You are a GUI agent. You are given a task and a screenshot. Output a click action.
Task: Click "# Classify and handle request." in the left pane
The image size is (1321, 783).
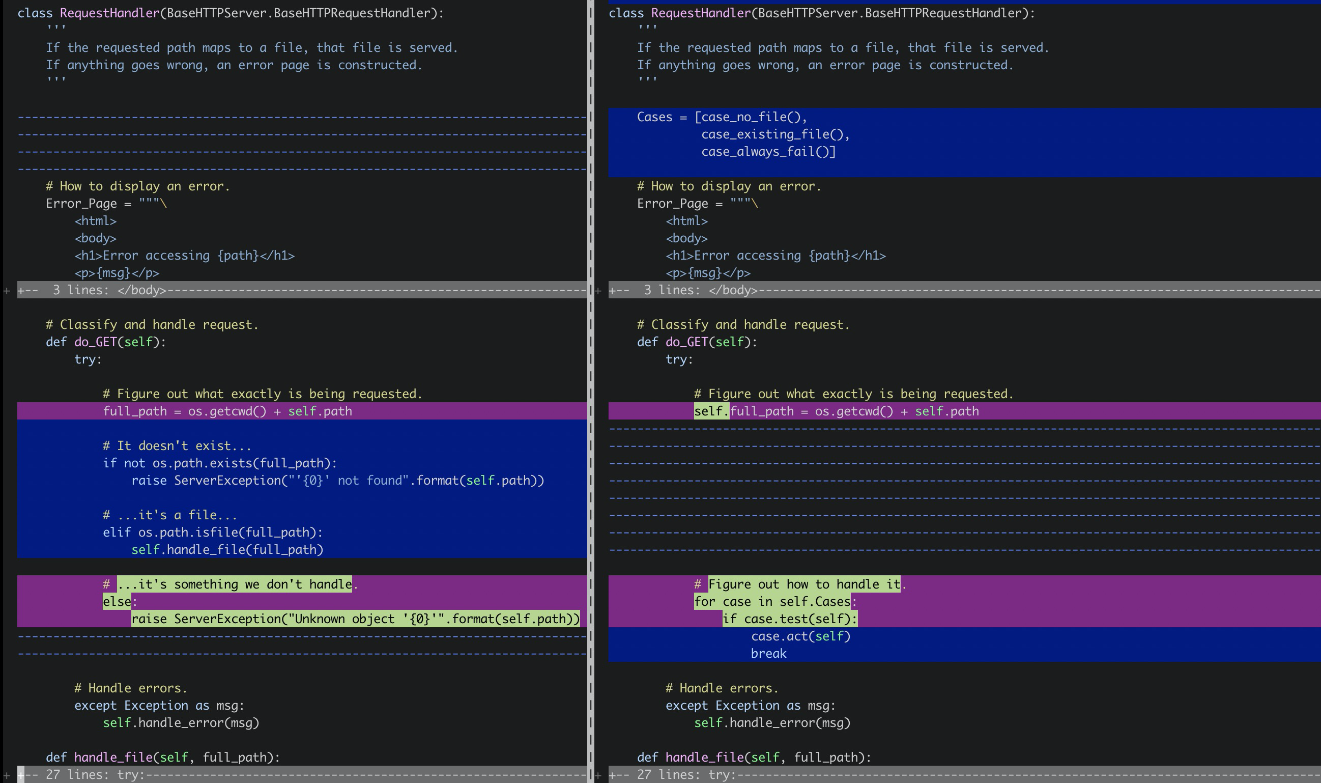(152, 324)
